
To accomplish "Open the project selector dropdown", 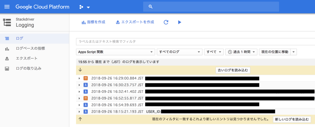I will (84, 7).
